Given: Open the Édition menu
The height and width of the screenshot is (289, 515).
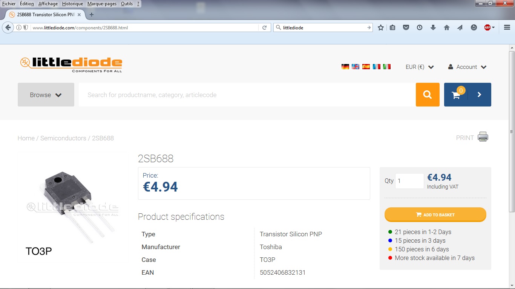Looking at the screenshot, I should click(x=27, y=4).
